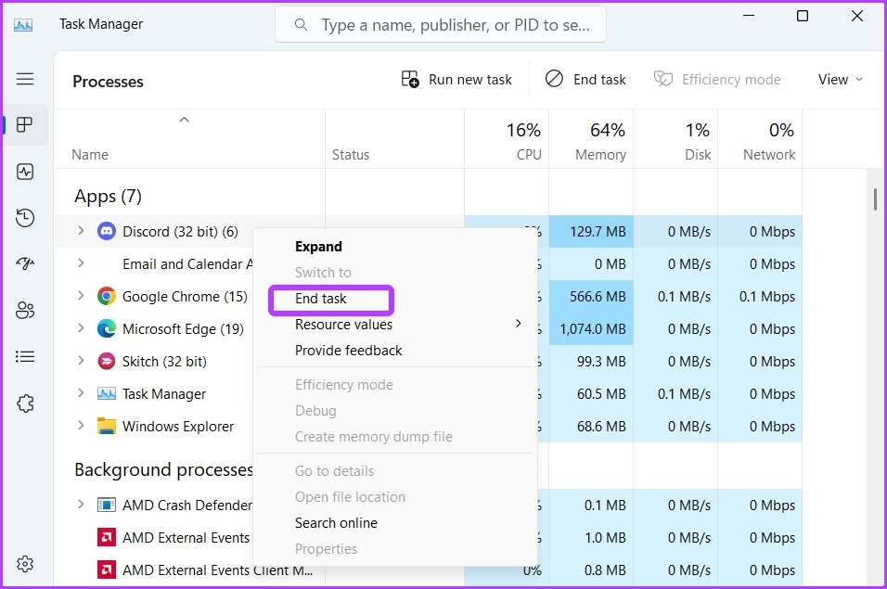The height and width of the screenshot is (589, 887).
Task: Open the App history sidebar icon
Action: click(25, 218)
